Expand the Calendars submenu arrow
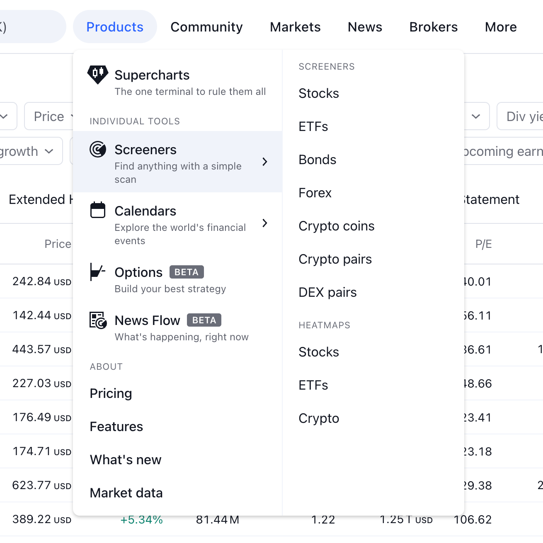 click(x=265, y=223)
